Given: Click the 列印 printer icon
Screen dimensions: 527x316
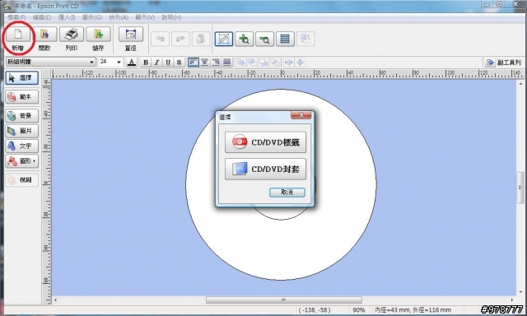Looking at the screenshot, I should [72, 35].
